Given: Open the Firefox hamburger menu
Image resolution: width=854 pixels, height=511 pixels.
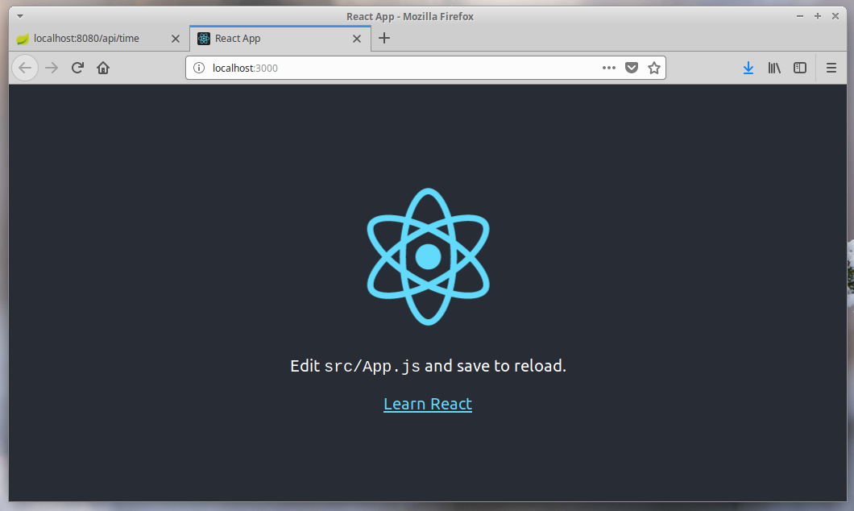Looking at the screenshot, I should point(831,68).
